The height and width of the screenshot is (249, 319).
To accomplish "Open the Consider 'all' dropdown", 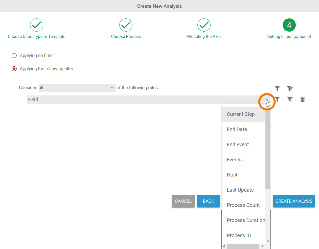I will click(x=77, y=88).
